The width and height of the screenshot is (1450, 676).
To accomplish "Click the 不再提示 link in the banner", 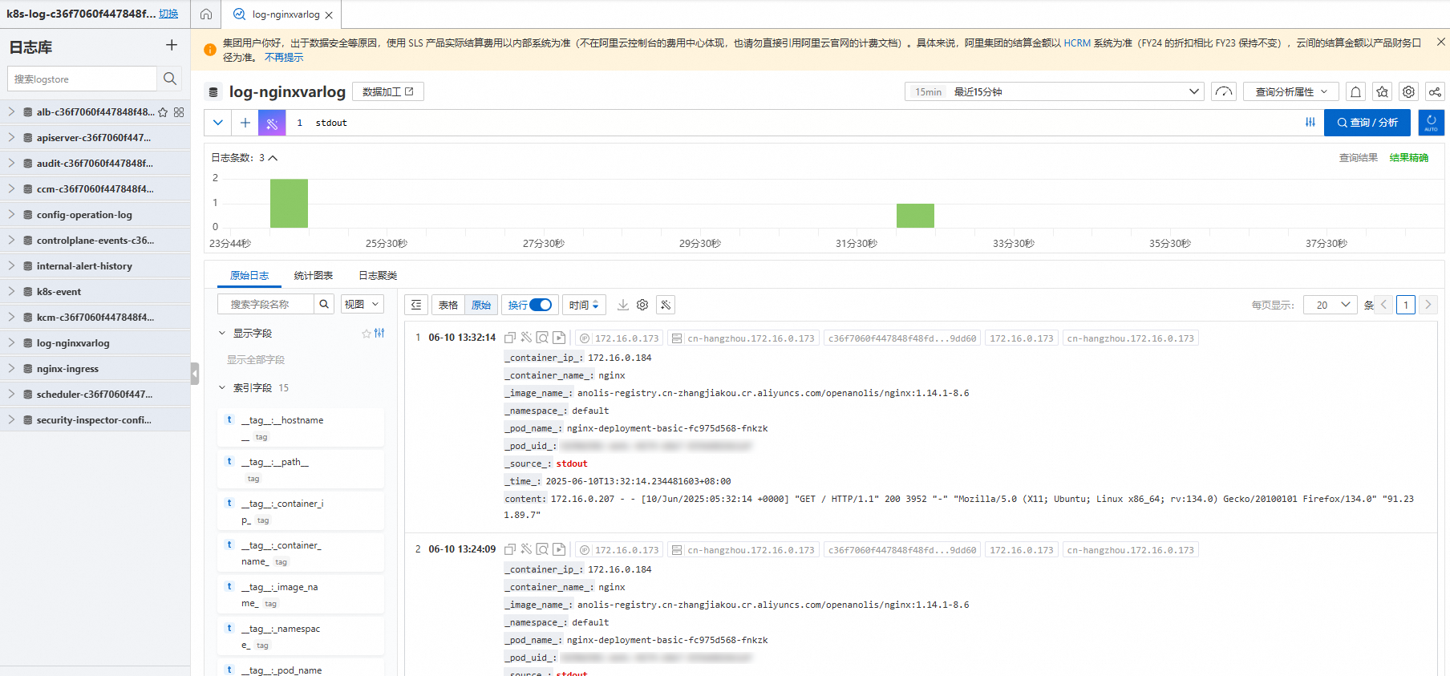I will click(284, 57).
